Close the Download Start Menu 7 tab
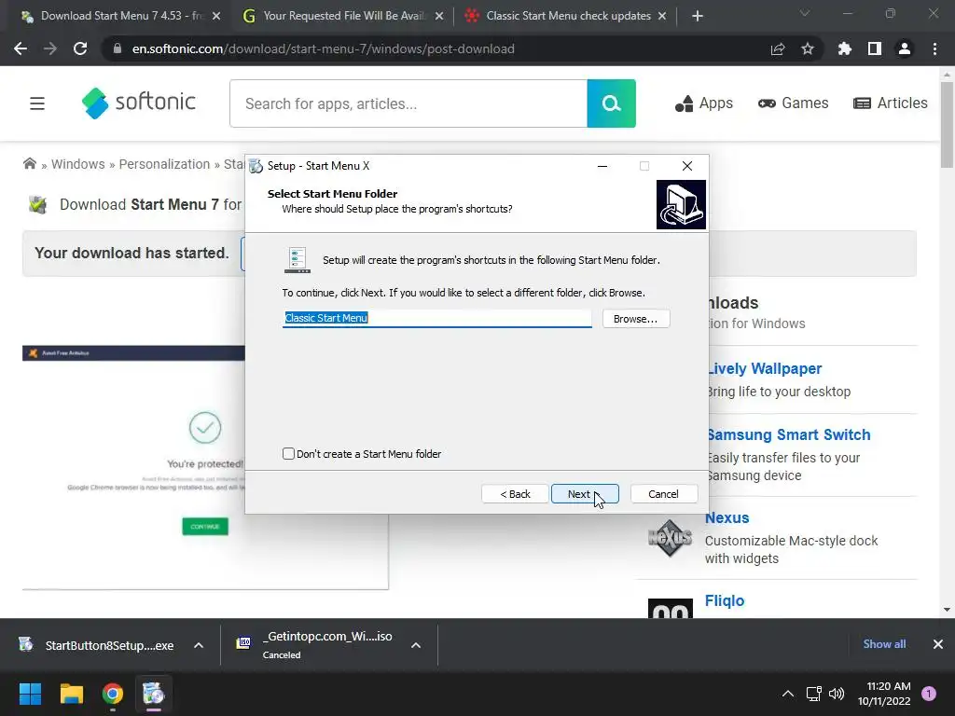This screenshot has width=955, height=716. 216,16
